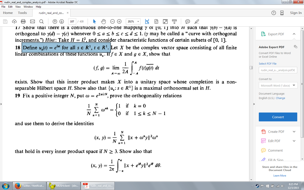Click the Fit width scrolling icon

point(147,22)
